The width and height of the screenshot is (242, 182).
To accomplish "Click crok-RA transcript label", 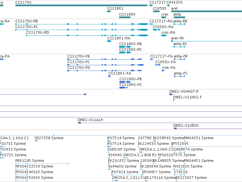I will click(168, 33).
